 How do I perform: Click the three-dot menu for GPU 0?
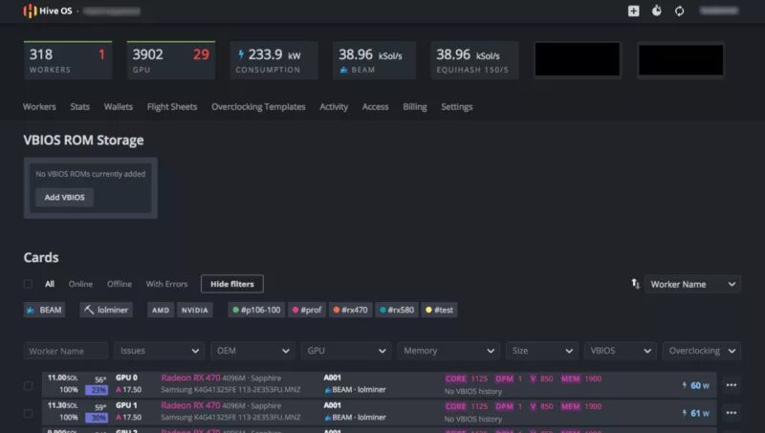(x=731, y=385)
